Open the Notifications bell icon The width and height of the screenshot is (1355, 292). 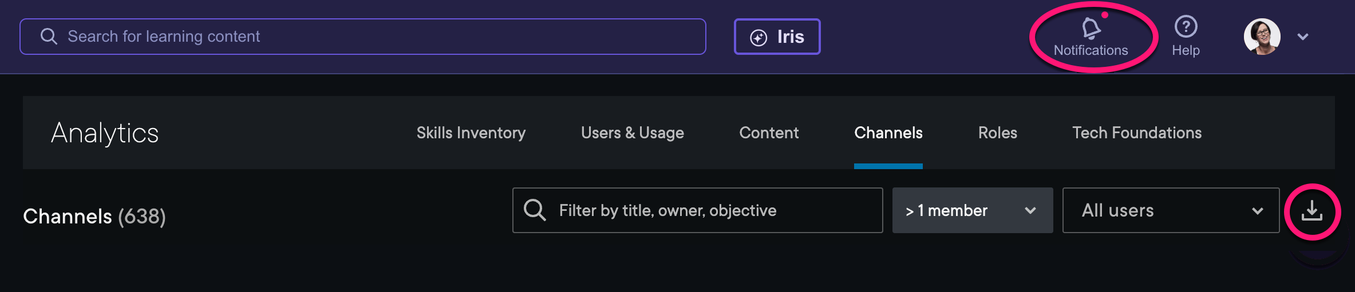[1091, 29]
